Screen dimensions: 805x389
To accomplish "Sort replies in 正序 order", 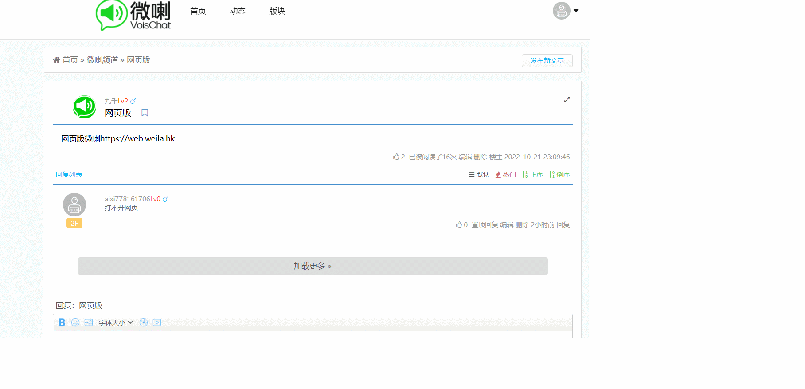I will click(532, 175).
